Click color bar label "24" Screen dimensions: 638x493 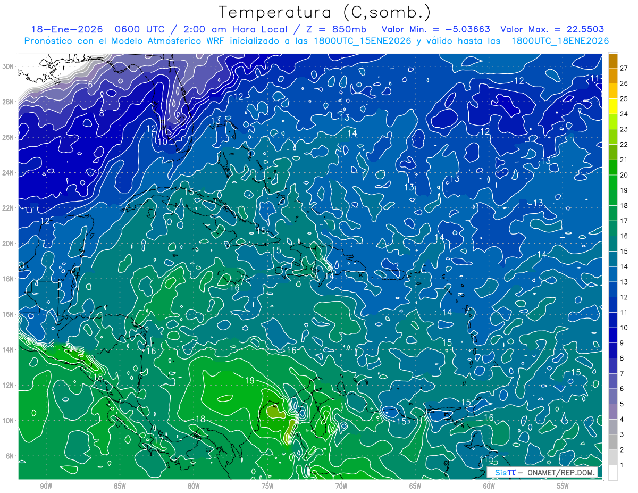pyautogui.click(x=624, y=114)
